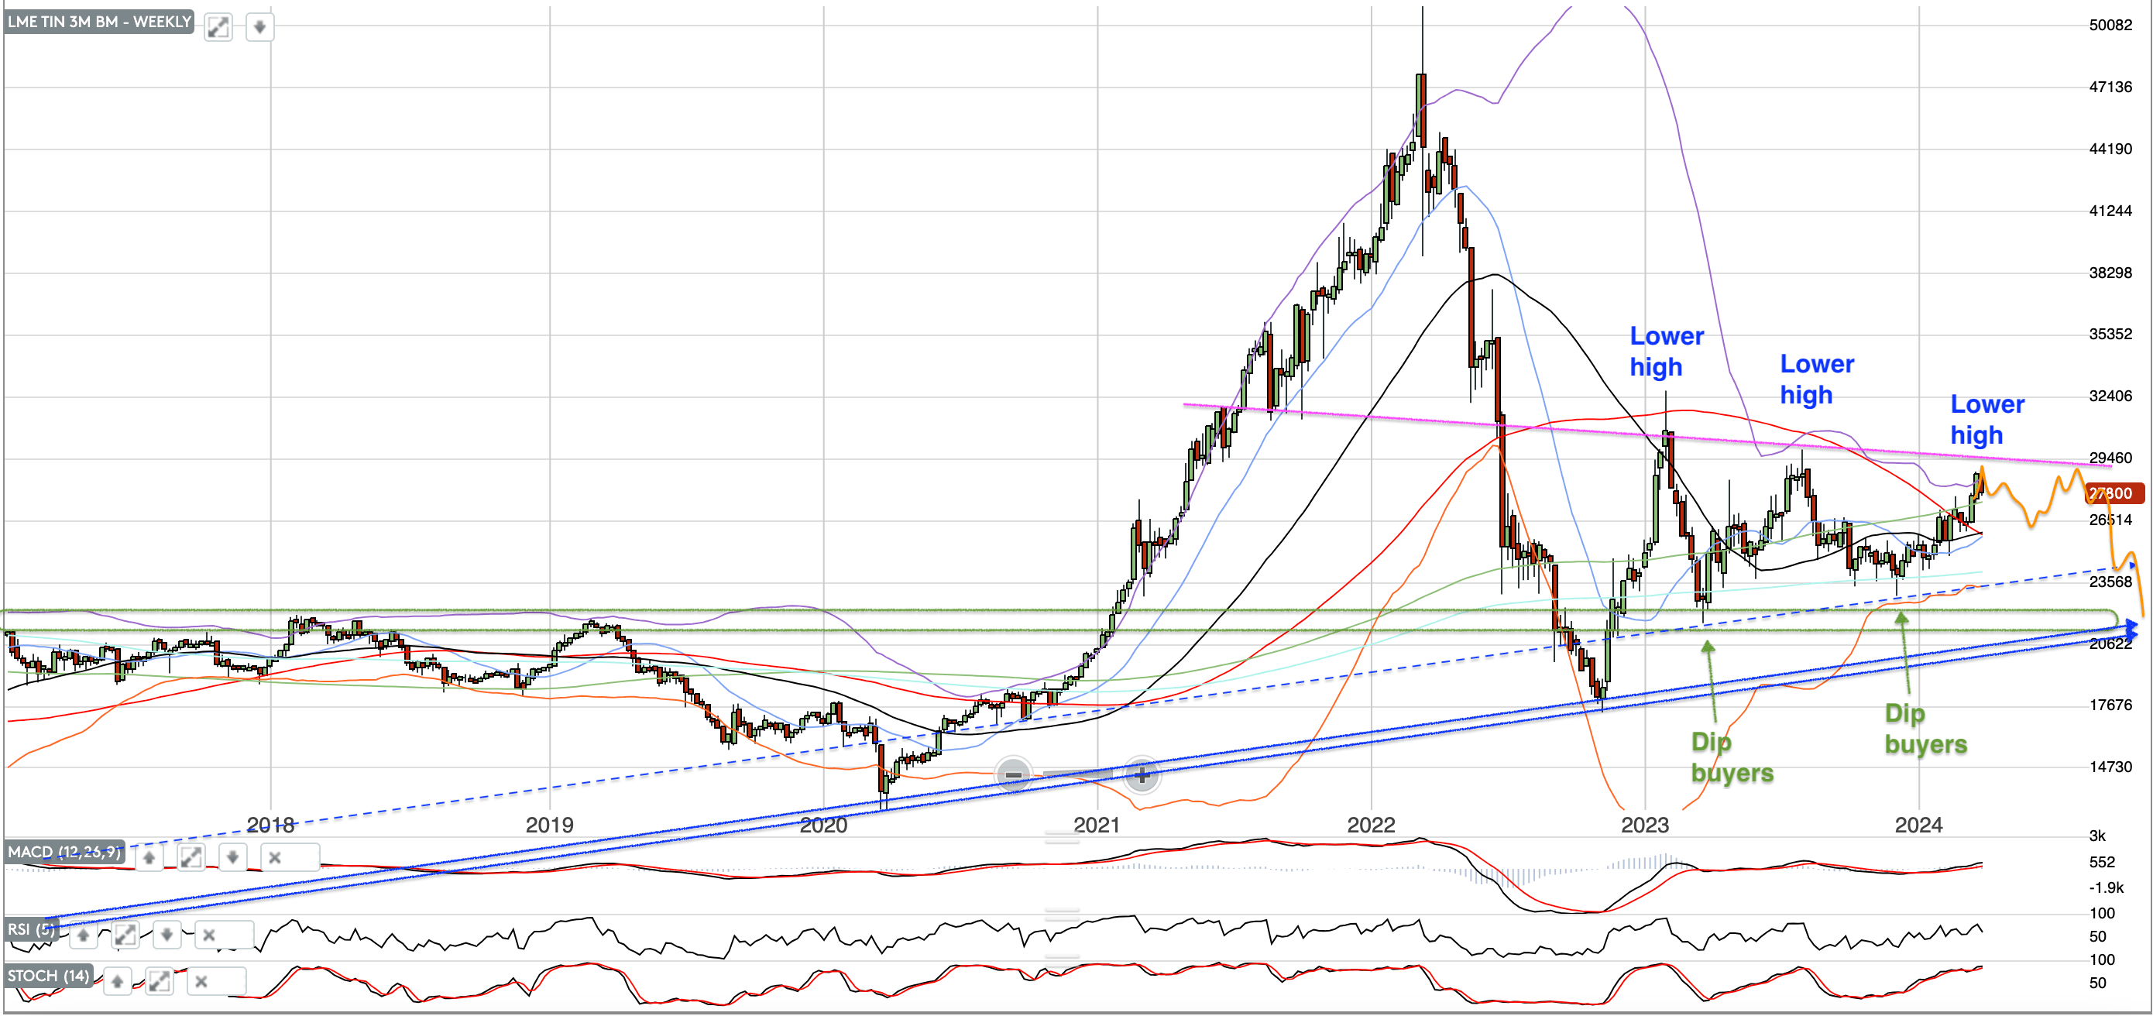Viewport: 2153px width, 1016px height.
Task: Move the MACD panel up with arrow icon
Action: point(150,857)
